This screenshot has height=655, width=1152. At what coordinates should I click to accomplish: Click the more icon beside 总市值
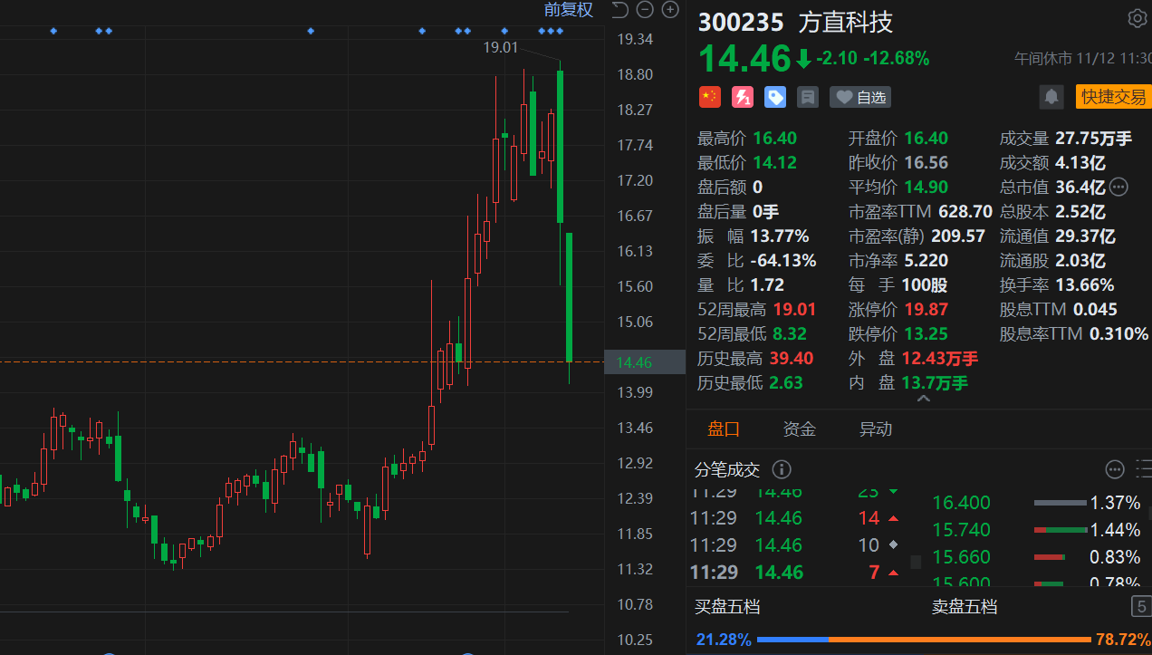[x=1118, y=188]
